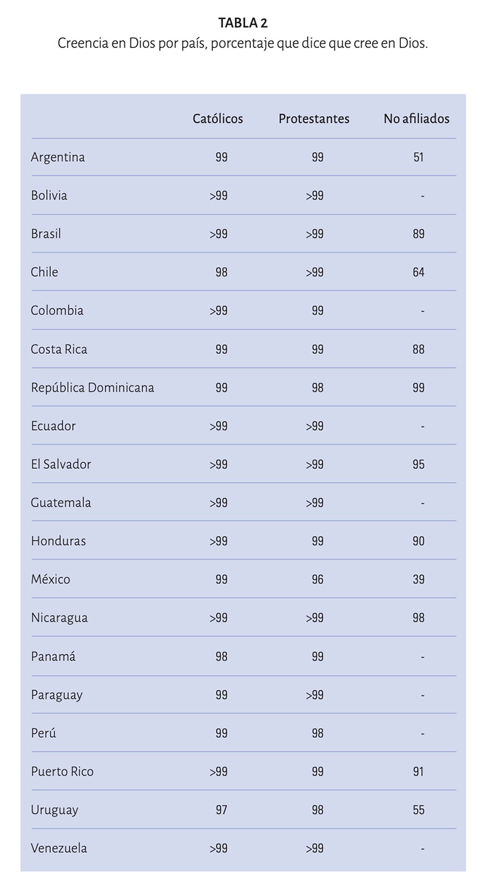
Task: Click El Salvador No afiliados value 95
Action: pyautogui.click(x=419, y=465)
